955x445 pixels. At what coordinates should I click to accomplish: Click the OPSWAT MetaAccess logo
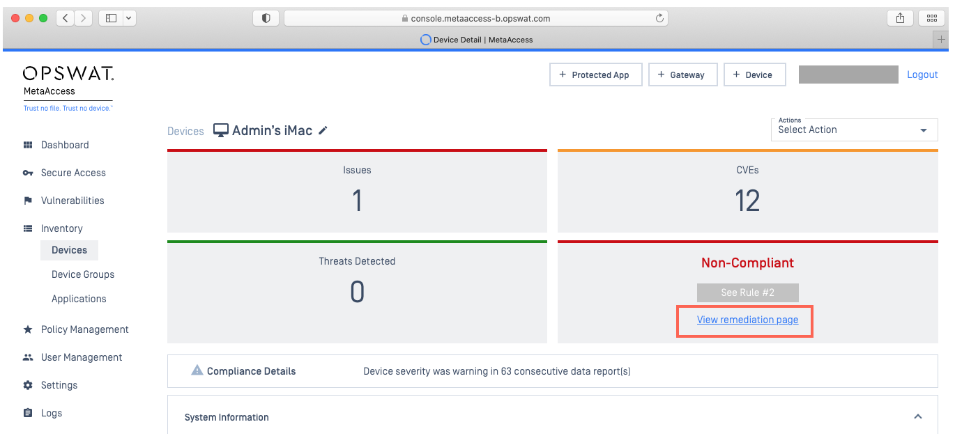(68, 88)
